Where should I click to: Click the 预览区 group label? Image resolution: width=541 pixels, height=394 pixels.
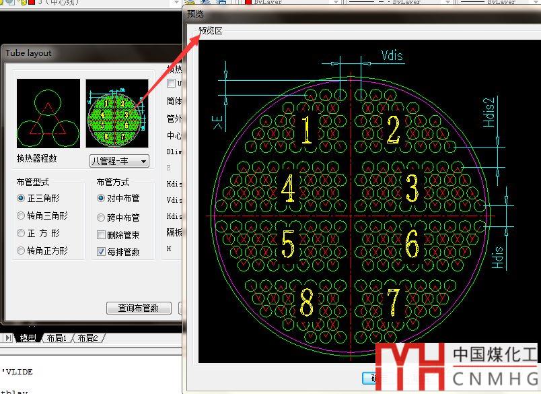tap(211, 31)
